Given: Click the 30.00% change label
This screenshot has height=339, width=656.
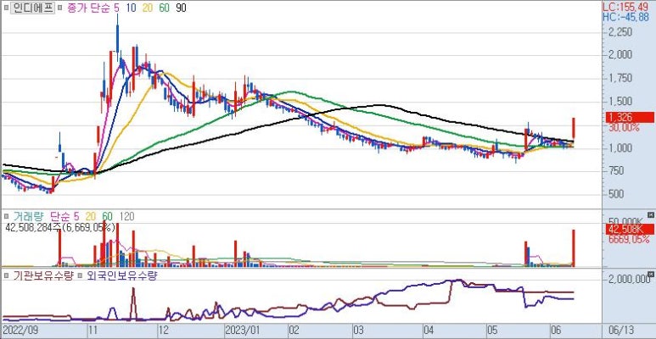Looking at the screenshot, I should pos(624,127).
